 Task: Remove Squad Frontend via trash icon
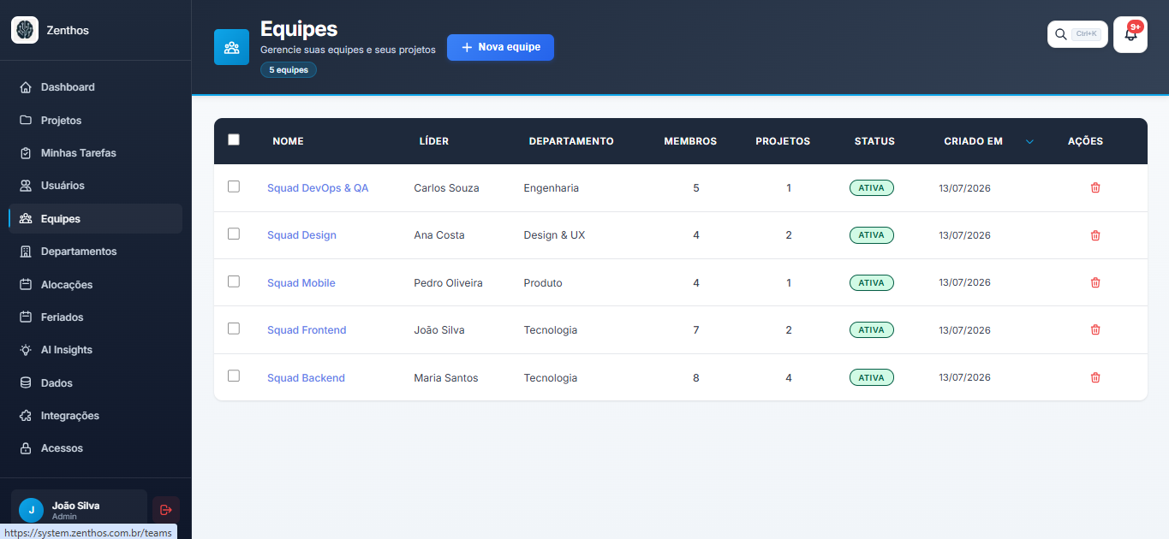[1095, 329]
